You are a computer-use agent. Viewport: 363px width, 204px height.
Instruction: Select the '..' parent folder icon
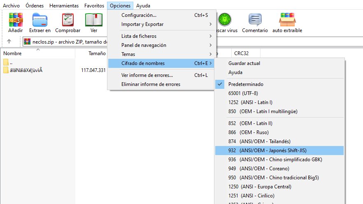pyautogui.click(x=6, y=62)
